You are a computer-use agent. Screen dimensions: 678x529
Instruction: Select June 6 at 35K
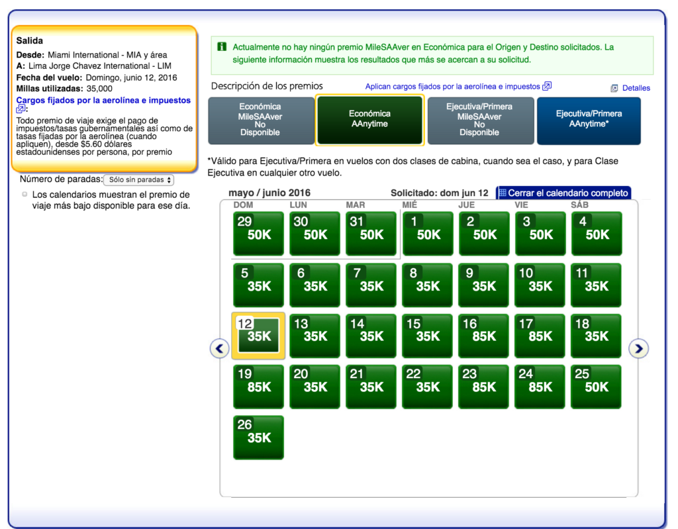pos(315,285)
